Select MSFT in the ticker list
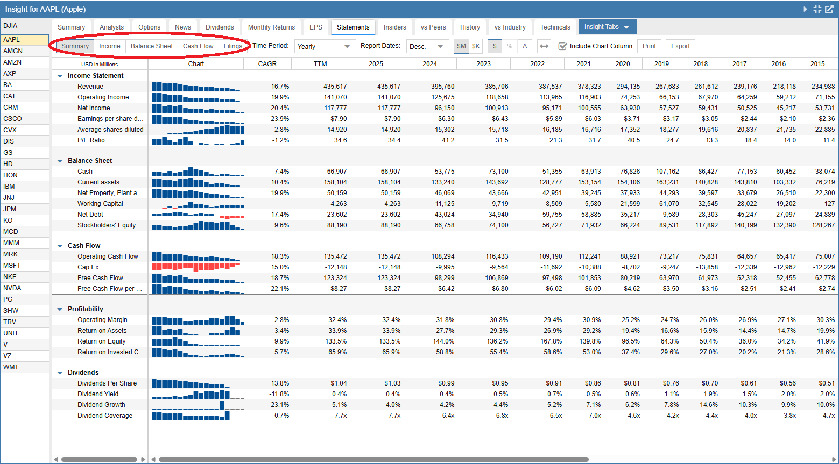Image resolution: width=839 pixels, height=464 pixels. pos(25,266)
